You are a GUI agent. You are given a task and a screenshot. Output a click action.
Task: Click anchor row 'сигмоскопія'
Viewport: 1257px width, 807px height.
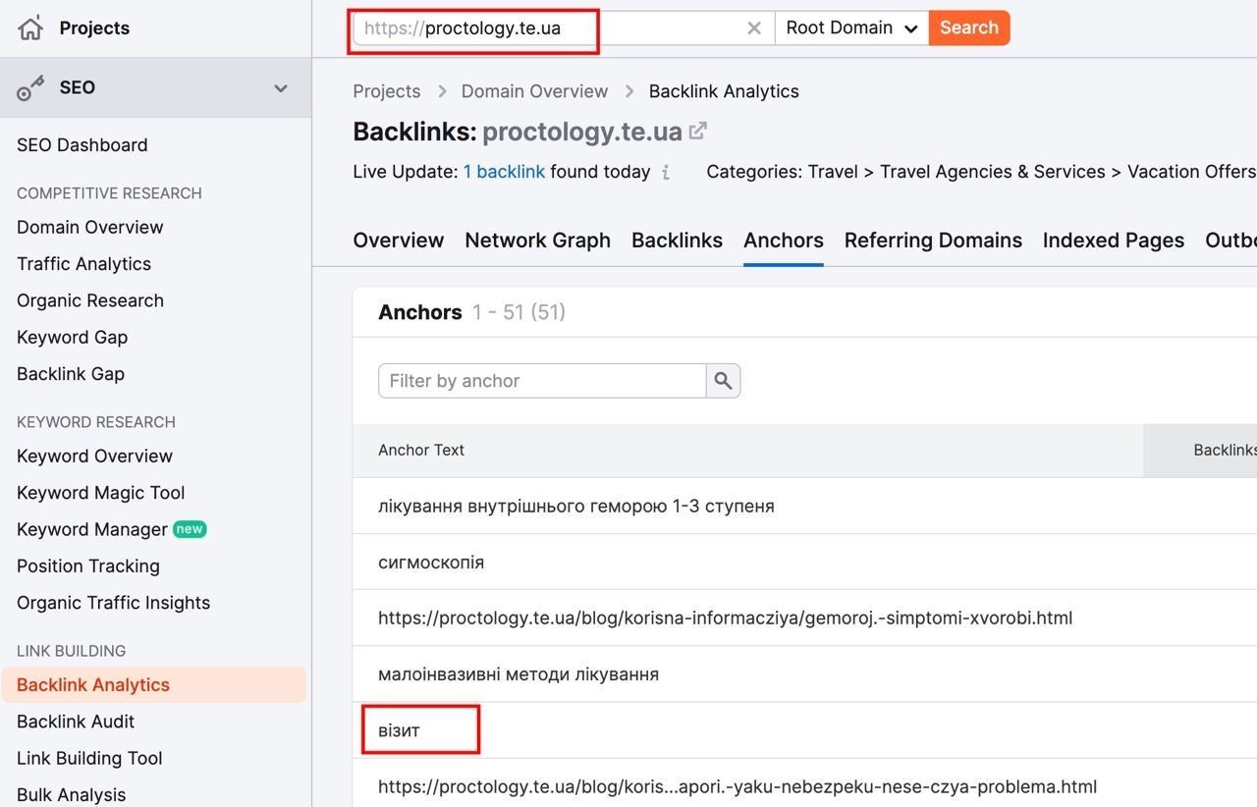(431, 563)
